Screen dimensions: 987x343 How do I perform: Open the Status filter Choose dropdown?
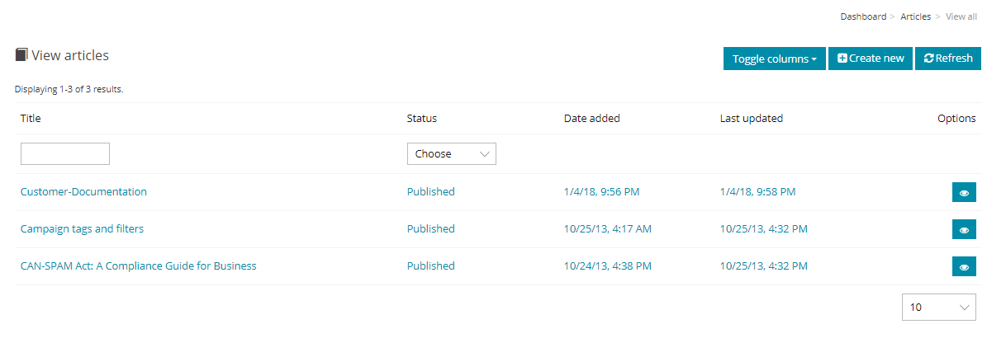(x=452, y=154)
